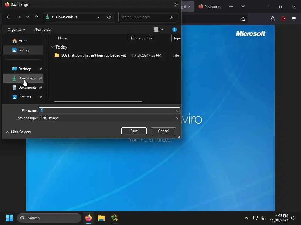301x225 pixels.
Task: Collapse the pane with Hide Folders
Action: [x=18, y=132]
